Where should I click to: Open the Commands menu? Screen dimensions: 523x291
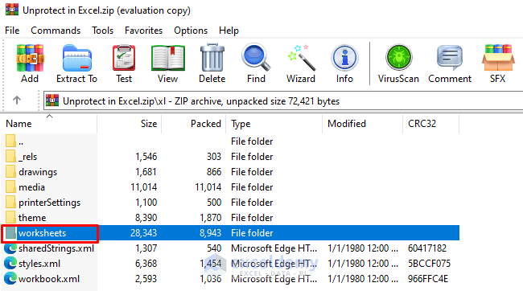(56, 31)
